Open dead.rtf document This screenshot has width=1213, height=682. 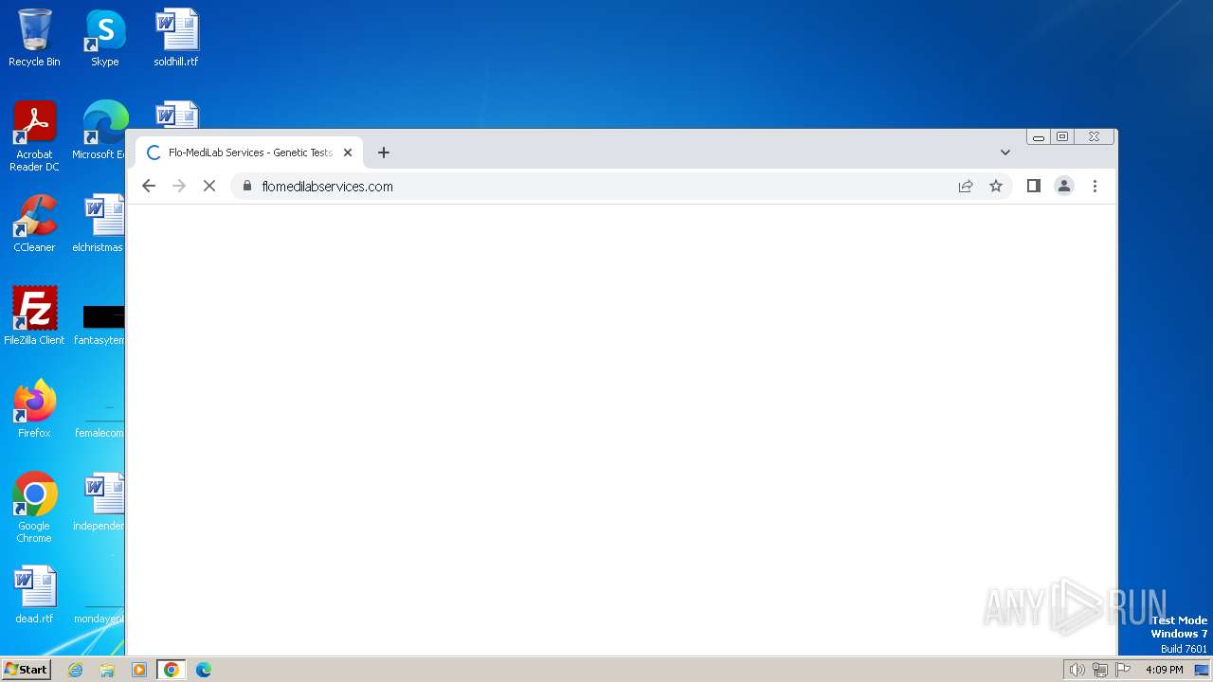[34, 595]
